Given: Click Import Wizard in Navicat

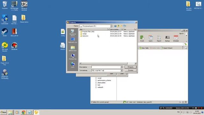Looking at the screenshot, I should pyautogui.click(x=167, y=48).
